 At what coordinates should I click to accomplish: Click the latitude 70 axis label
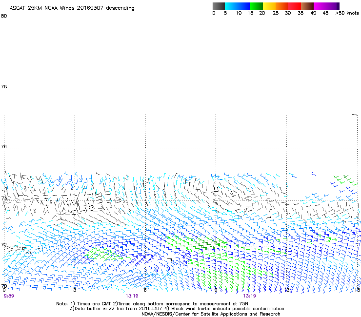pos(4,286)
